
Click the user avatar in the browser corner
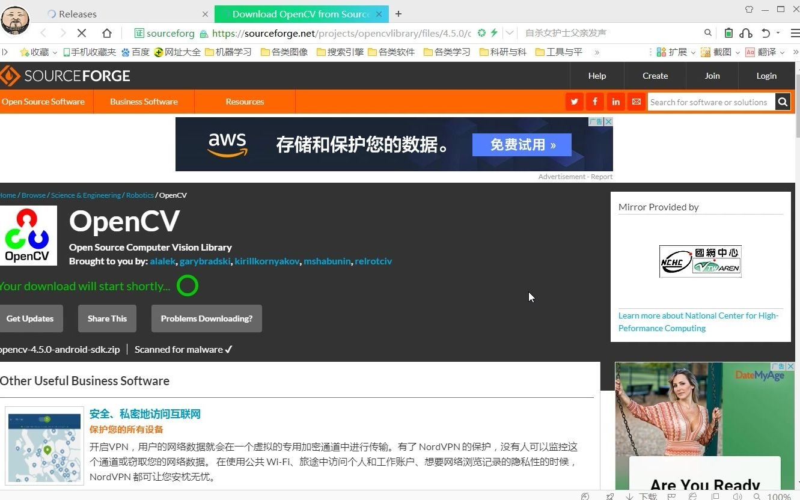(x=15, y=20)
